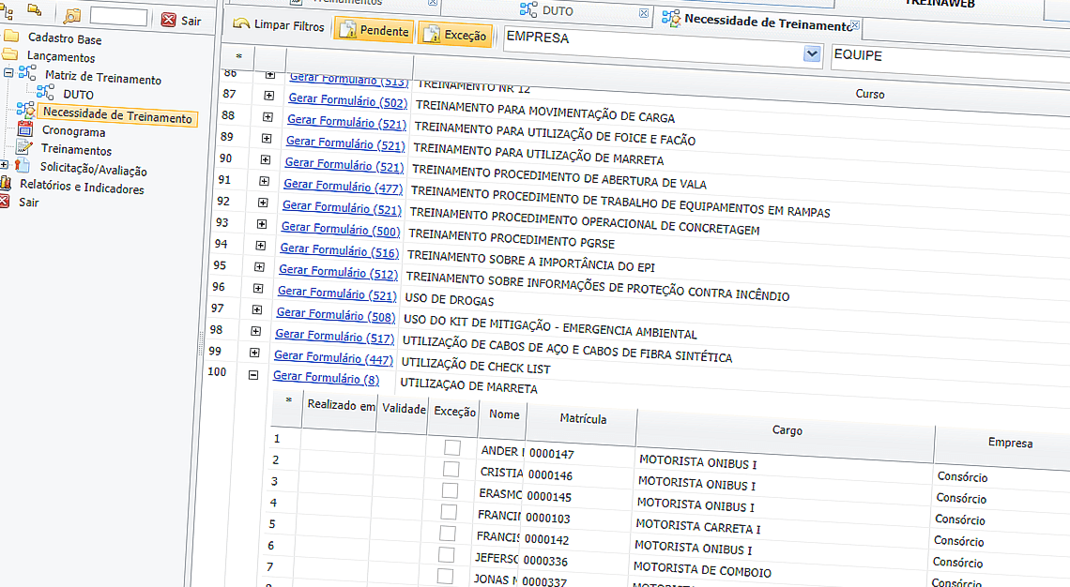Viewport: 1070px width, 587px height.
Task: Switch to the DUTO tab
Action: 555,11
